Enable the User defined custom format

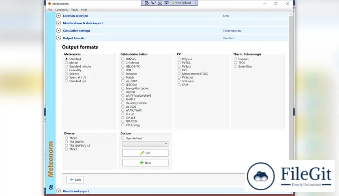[x=132, y=138]
